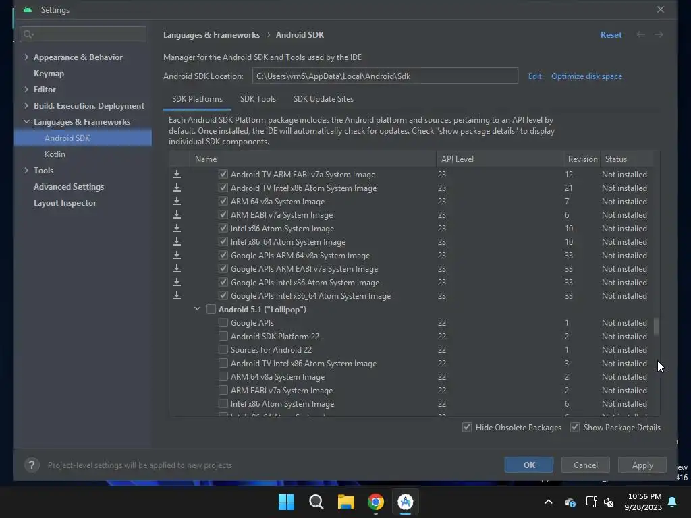Toggle Show Package Details checkbox
The width and height of the screenshot is (691, 518).
[575, 427]
